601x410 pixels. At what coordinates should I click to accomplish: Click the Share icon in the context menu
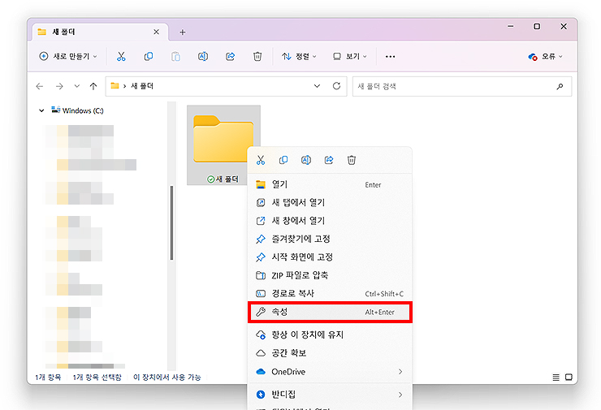(329, 160)
